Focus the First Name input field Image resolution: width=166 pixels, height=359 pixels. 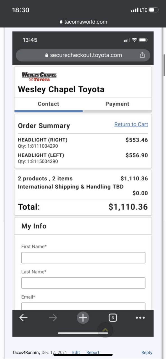83,258
